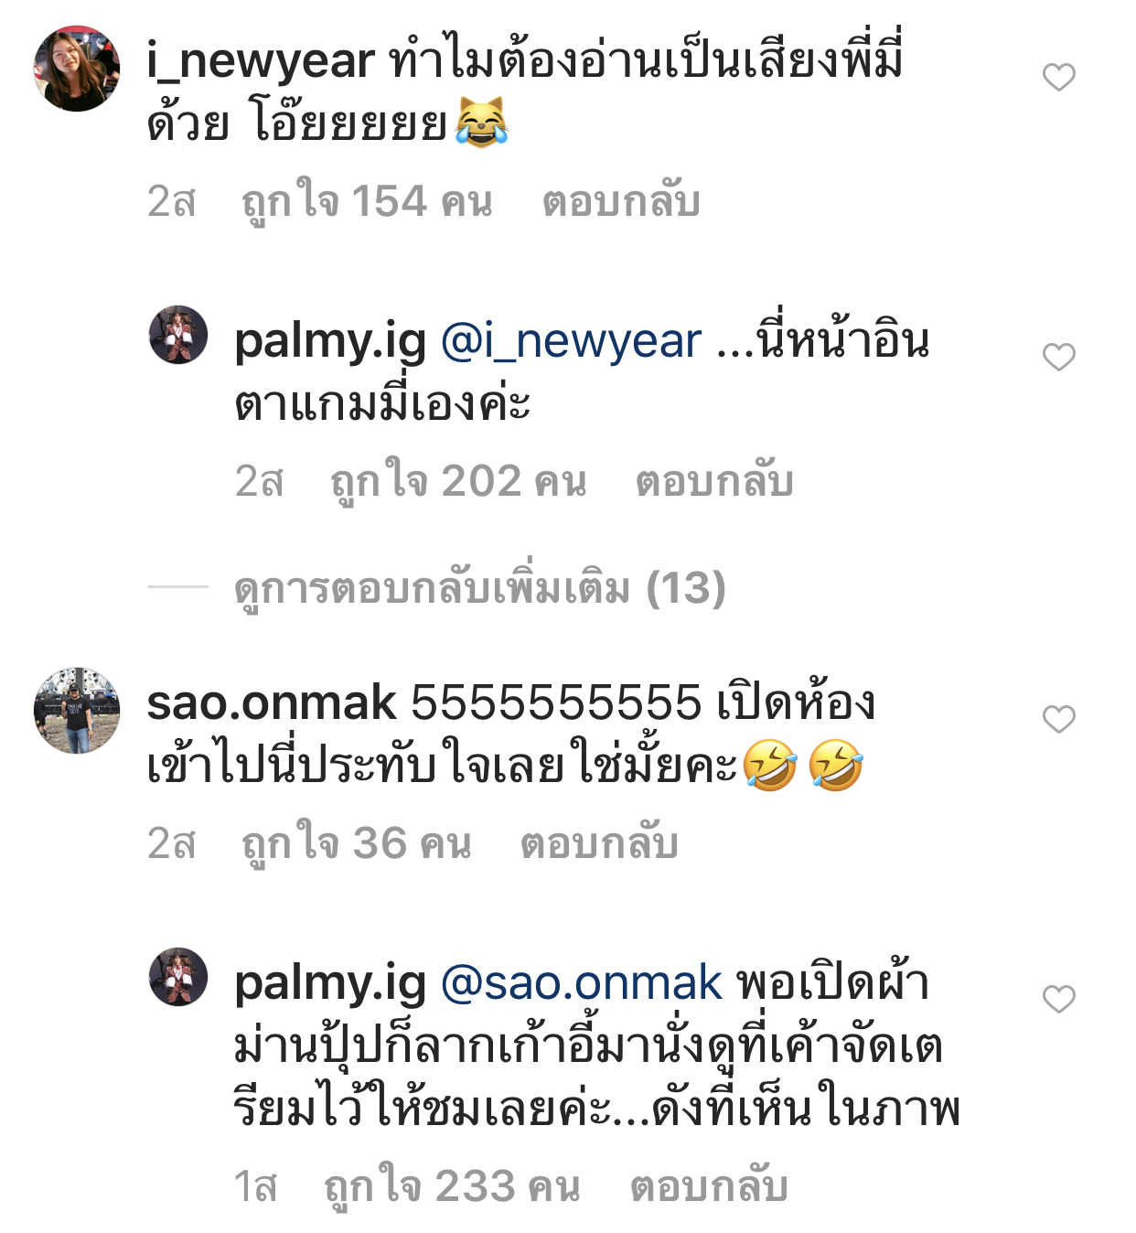Viewport: 1136px width, 1233px height.
Task: Expand the 13 additional hidden replies
Action: [x=480, y=587]
